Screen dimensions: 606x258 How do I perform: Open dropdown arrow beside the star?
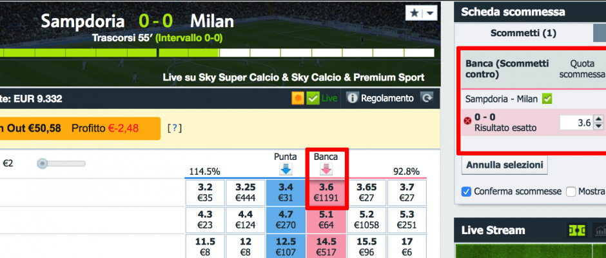pos(429,13)
